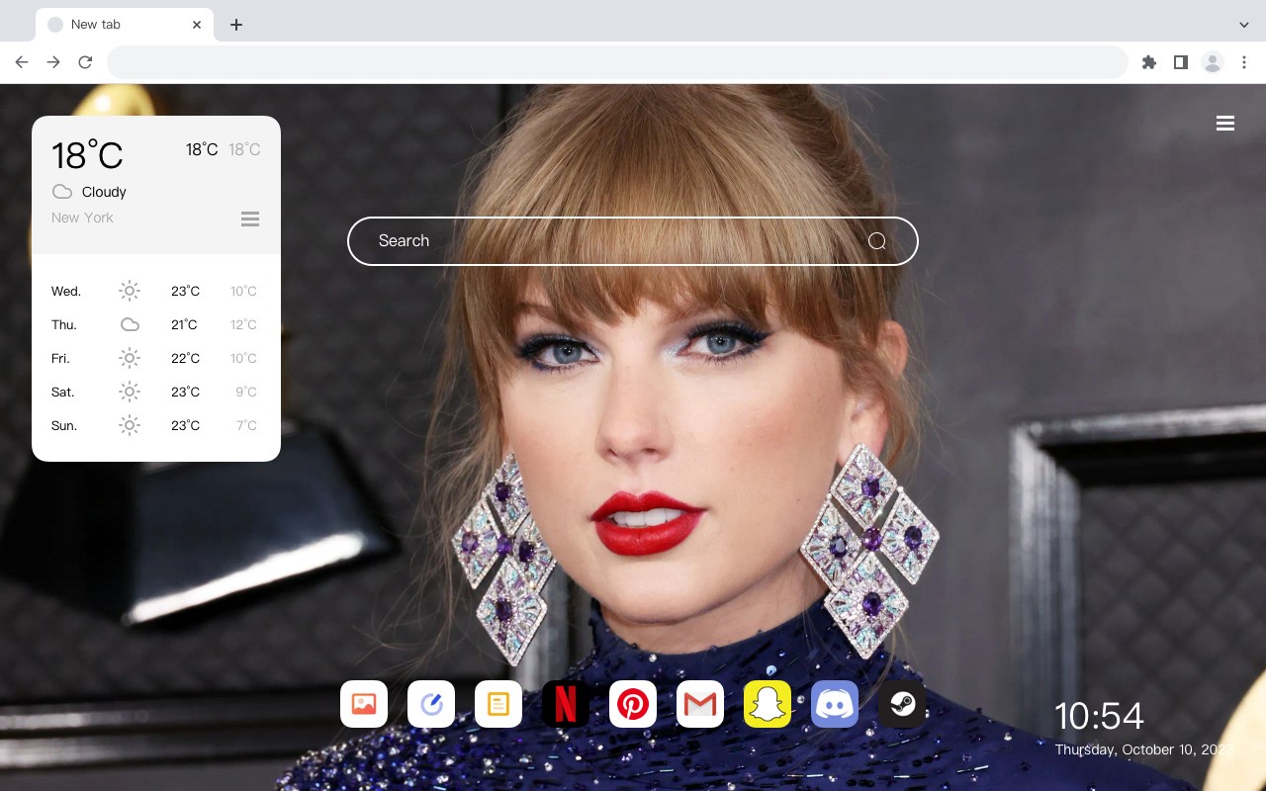
Task: Reload the current page
Action: pyautogui.click(x=85, y=62)
